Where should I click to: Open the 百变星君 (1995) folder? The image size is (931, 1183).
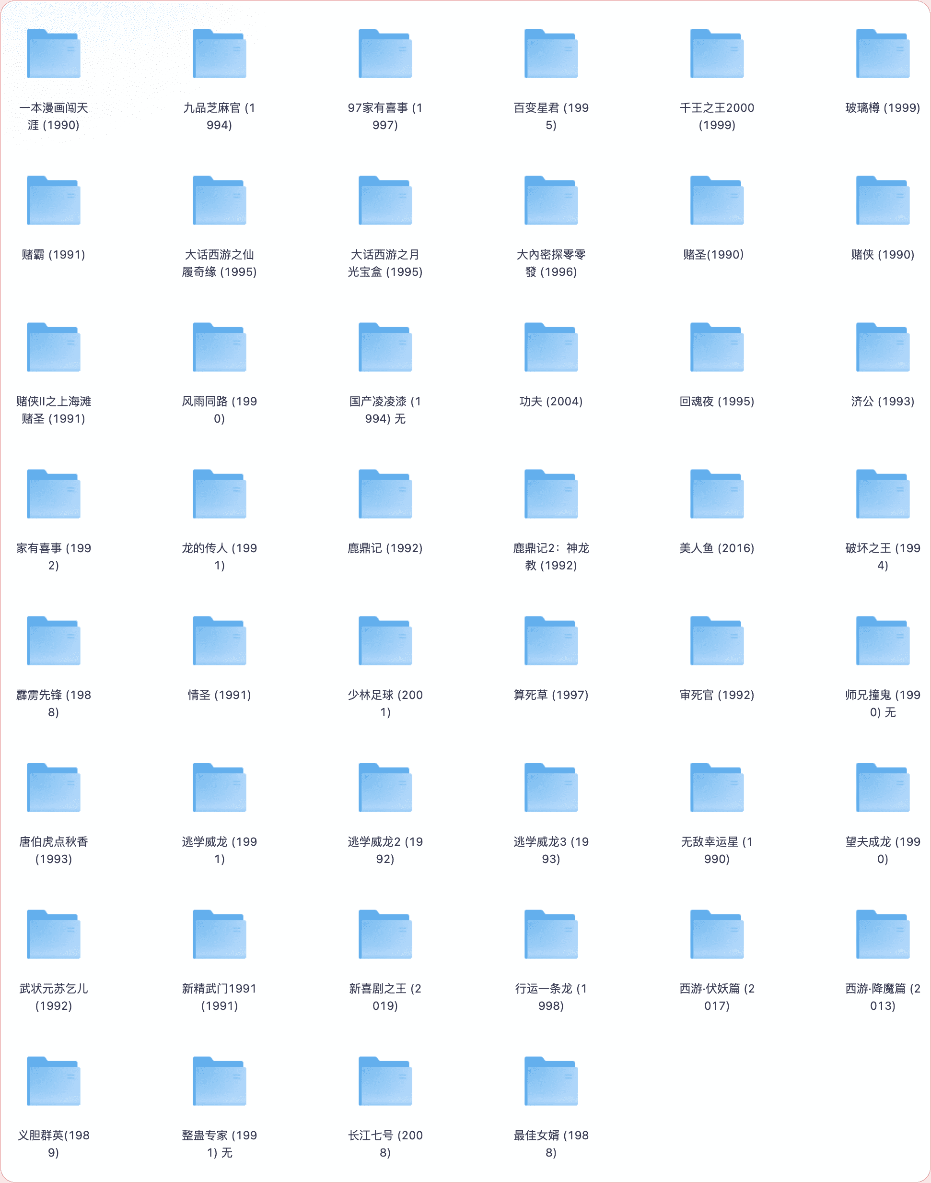tap(551, 53)
